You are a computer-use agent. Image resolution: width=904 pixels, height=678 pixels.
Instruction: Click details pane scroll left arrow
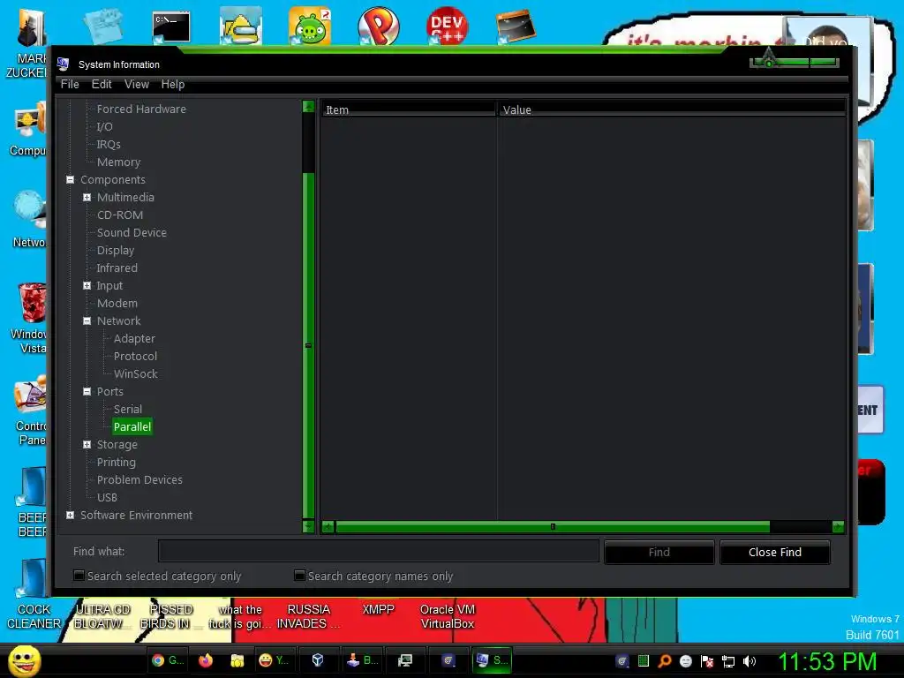tap(328, 526)
